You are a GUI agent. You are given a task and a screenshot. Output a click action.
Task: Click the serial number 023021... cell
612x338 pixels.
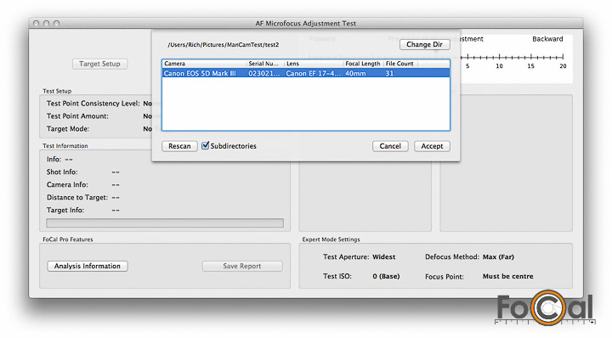(x=264, y=73)
